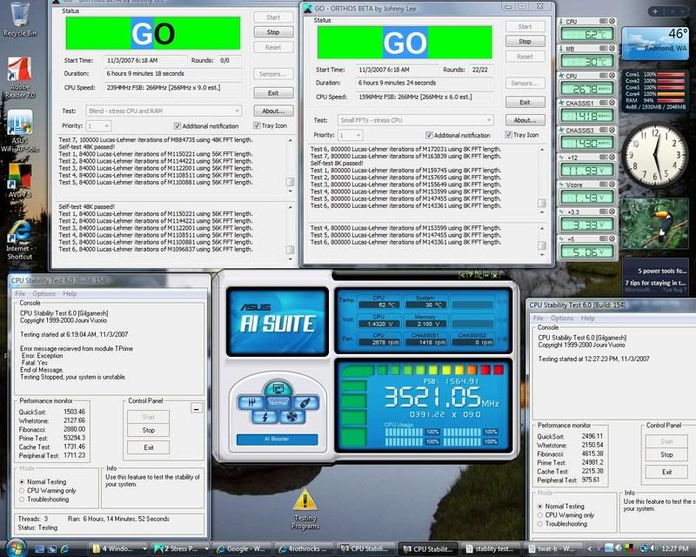Click the AI Booster bar in AI Suite

coord(278,440)
